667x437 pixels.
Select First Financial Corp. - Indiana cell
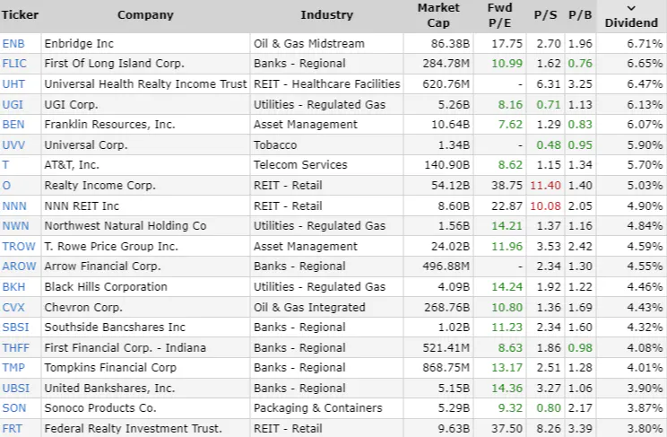pos(145,347)
